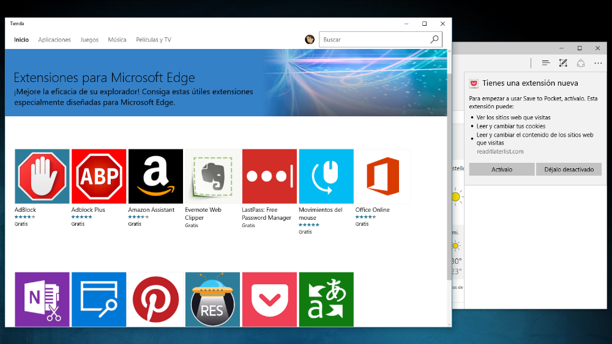Viewport: 612px width, 344px height.
Task: Open Edge more options ellipsis
Action: tap(598, 63)
